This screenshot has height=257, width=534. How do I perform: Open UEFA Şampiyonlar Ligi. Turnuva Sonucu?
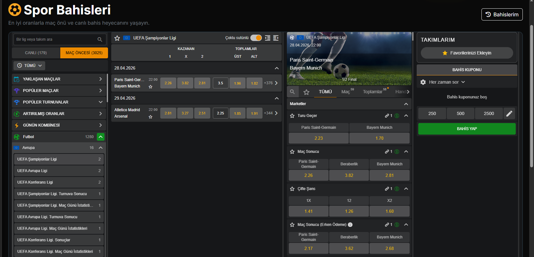[59, 194]
